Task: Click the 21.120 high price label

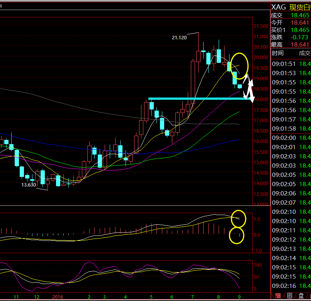Action: click(179, 37)
